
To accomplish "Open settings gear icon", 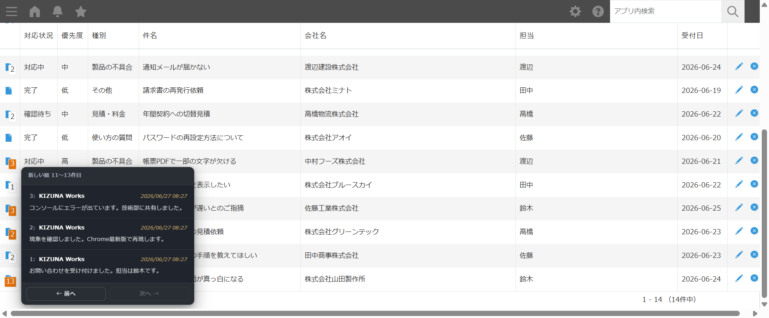I will [575, 11].
